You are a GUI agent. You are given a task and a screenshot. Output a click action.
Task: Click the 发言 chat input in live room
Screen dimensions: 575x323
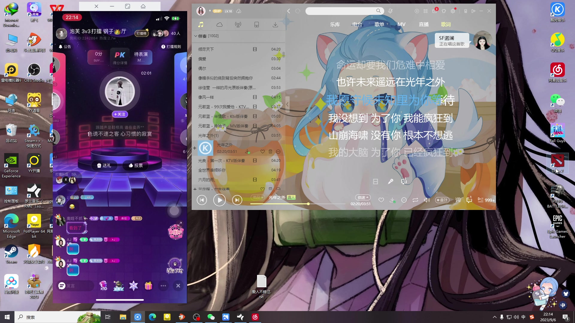[x=75, y=286]
